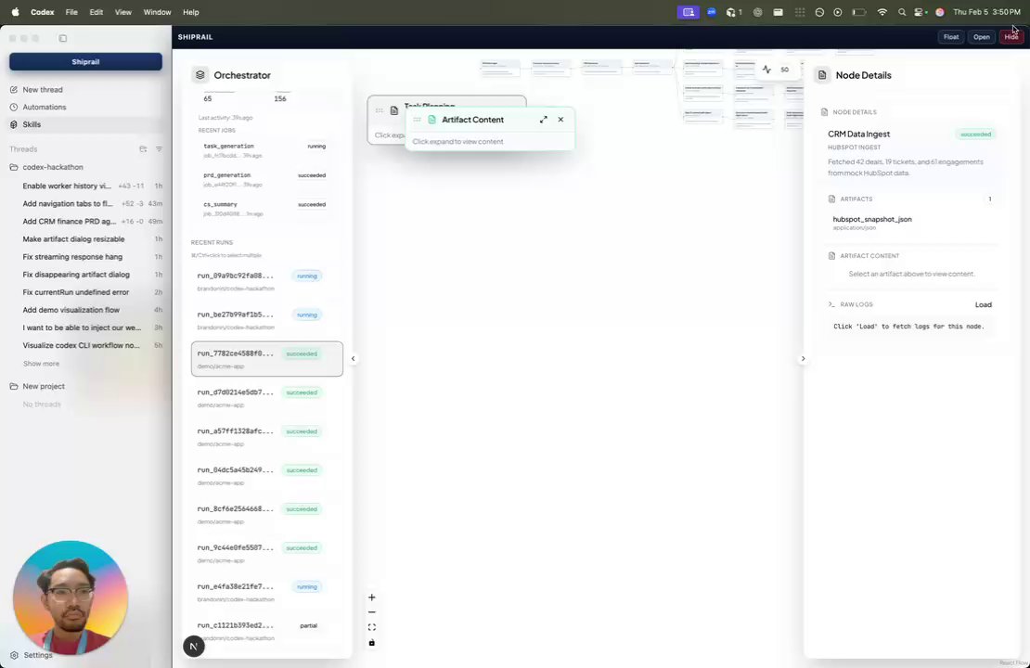Open the Settings gear in sidebar
Viewport: 1030px width, 668px height.
point(15,655)
